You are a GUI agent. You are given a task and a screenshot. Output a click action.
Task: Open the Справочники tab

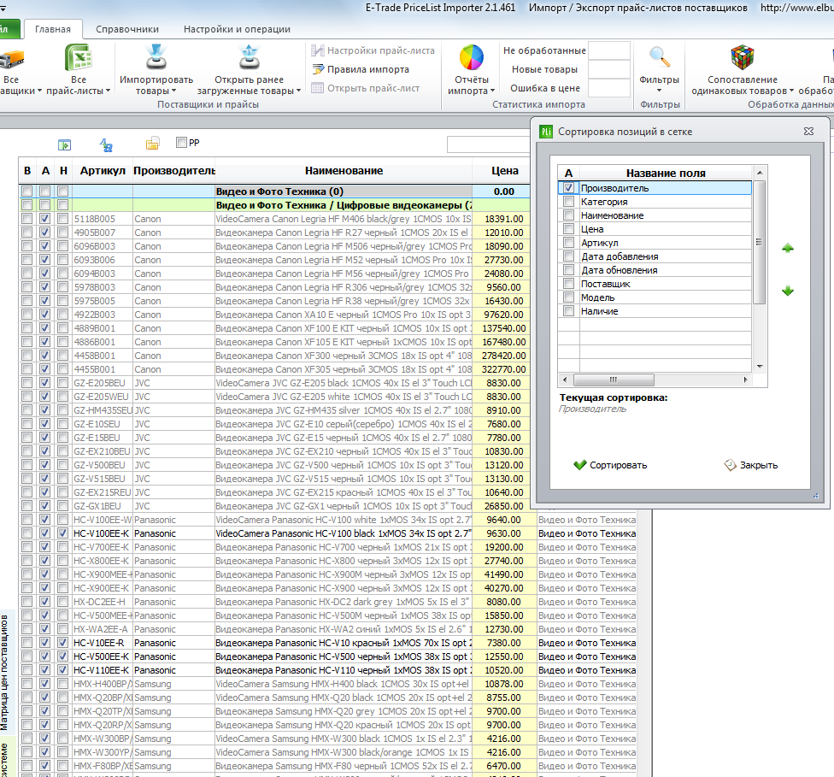pos(127,29)
